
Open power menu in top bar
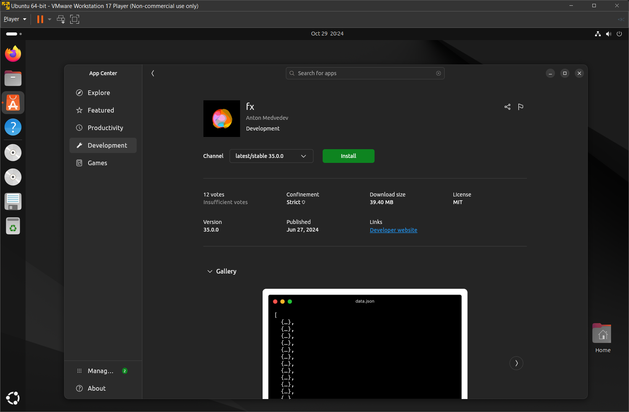click(619, 34)
